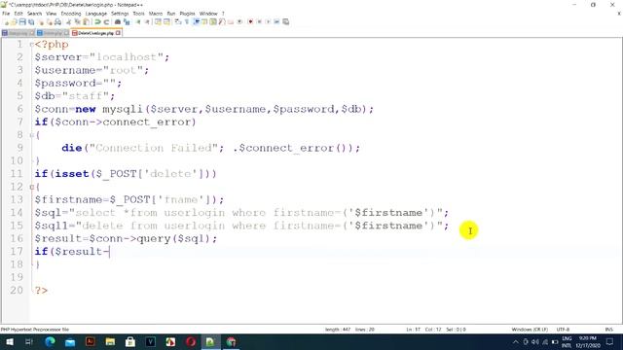This screenshot has height=350, width=623.
Task: Launch Microsoft Edge from the taskbar
Action: point(50,341)
